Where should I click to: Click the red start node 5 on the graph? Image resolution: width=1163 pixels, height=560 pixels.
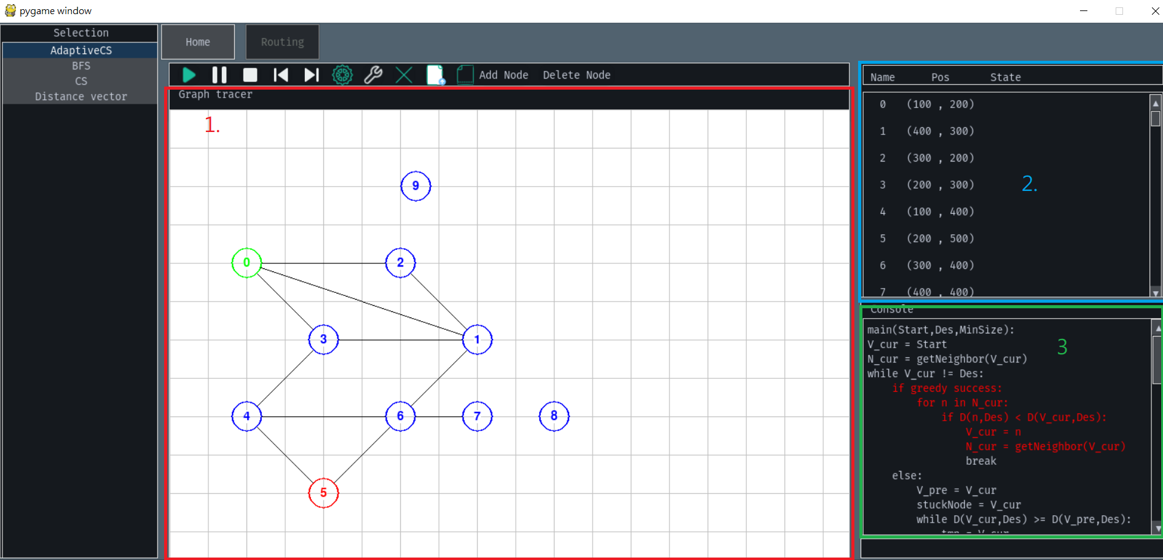[x=323, y=492]
